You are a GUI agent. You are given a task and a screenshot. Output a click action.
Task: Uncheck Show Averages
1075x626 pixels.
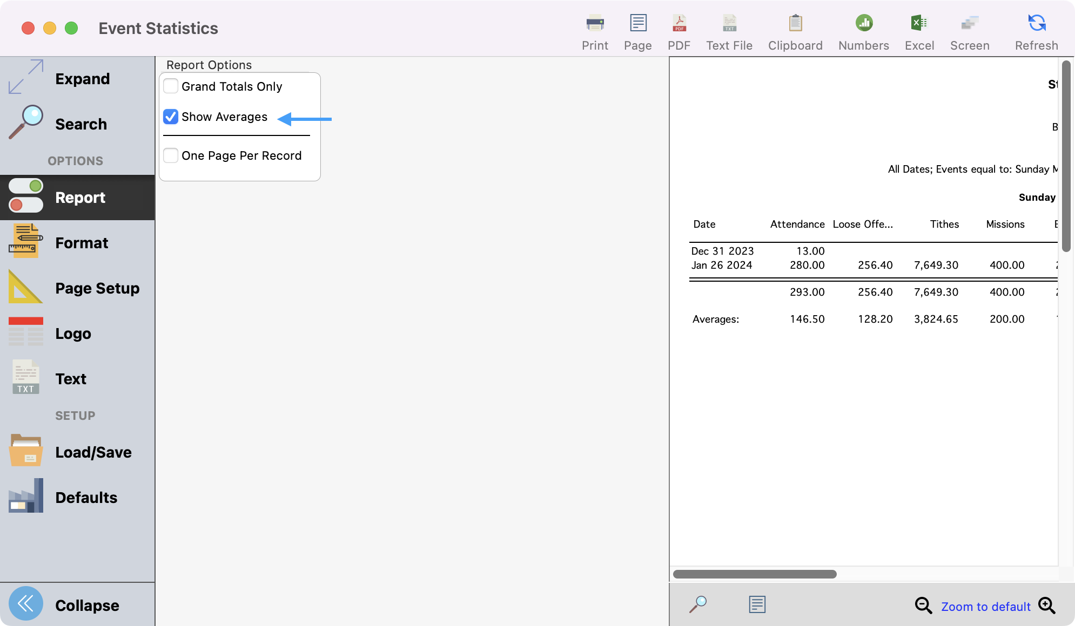click(170, 117)
